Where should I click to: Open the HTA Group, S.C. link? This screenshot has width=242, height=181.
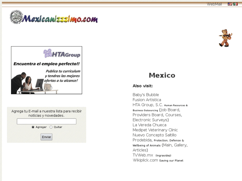click(148, 105)
